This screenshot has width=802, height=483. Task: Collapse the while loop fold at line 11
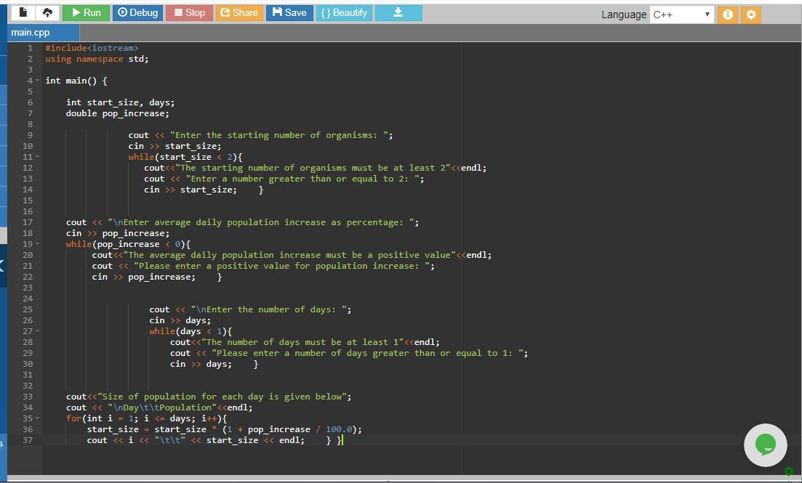[37, 157]
